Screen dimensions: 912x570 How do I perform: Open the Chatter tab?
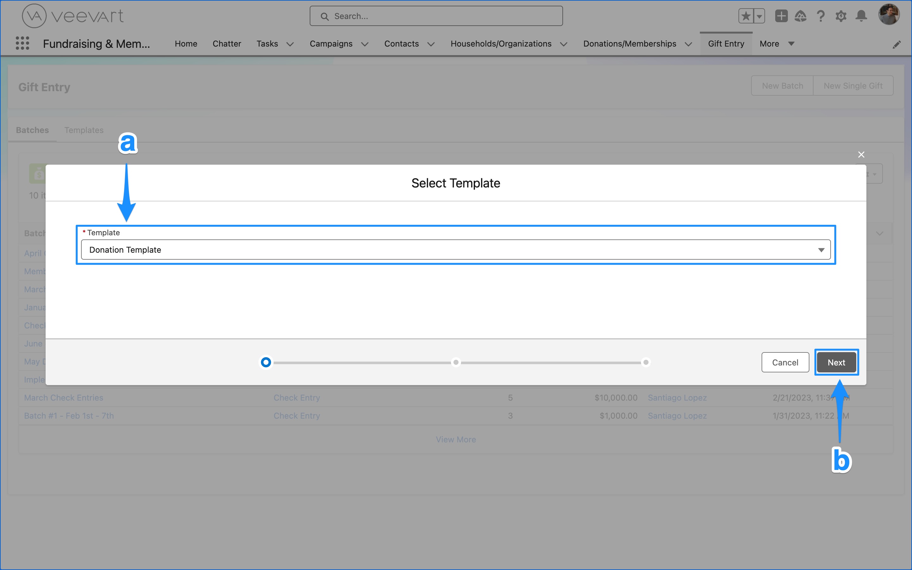(226, 43)
